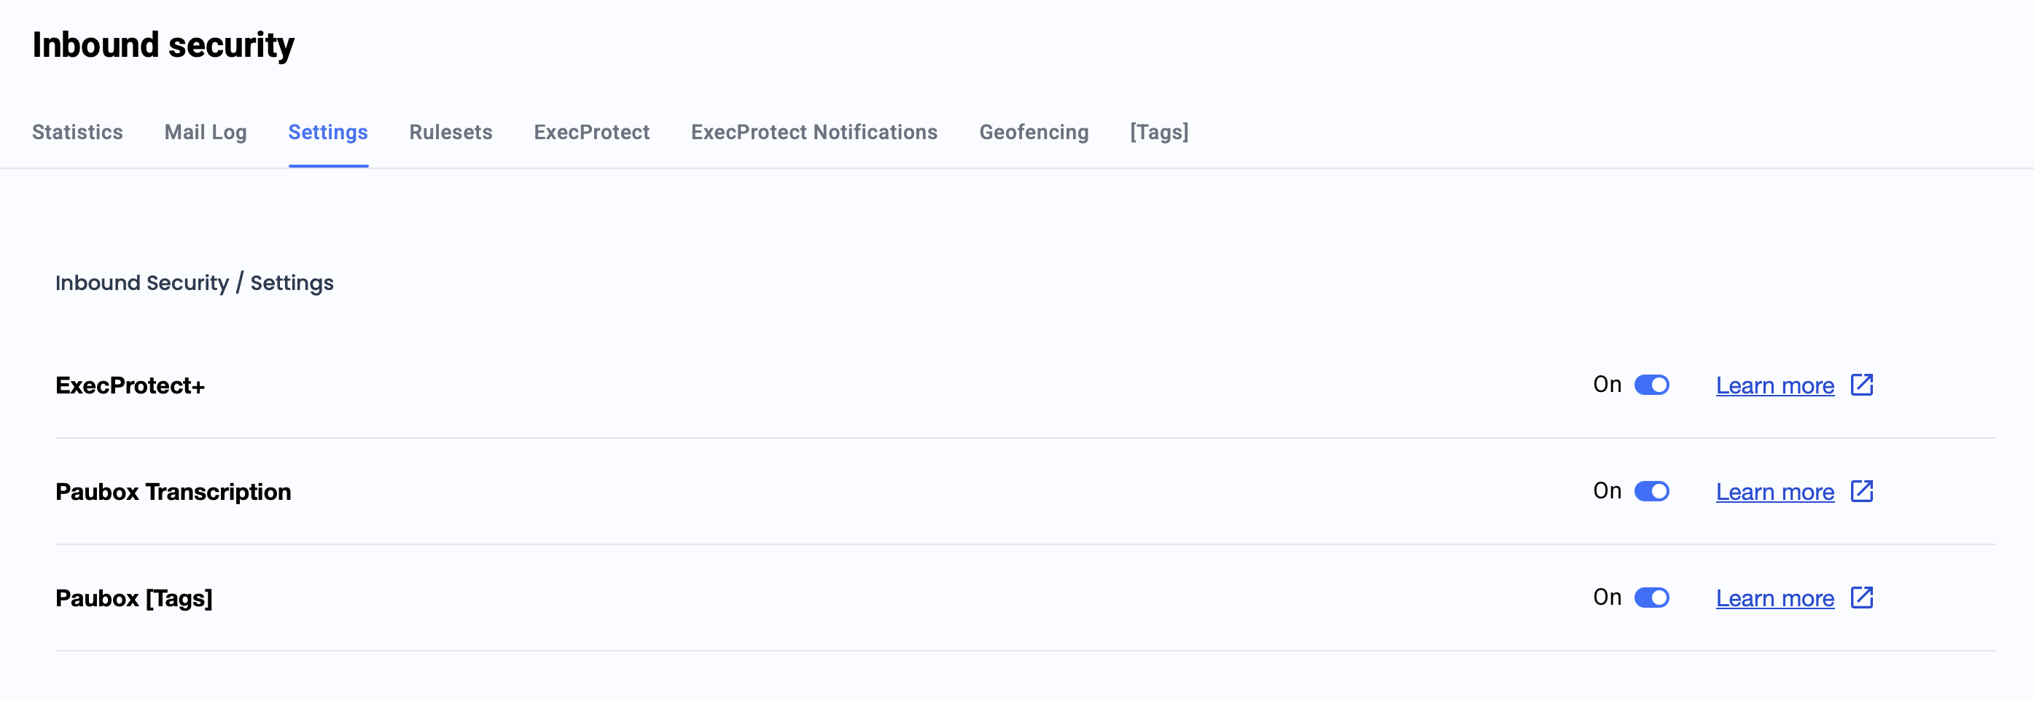This screenshot has width=2034, height=701.
Task: Toggle off the ExecProtect+ switch
Action: (1651, 385)
